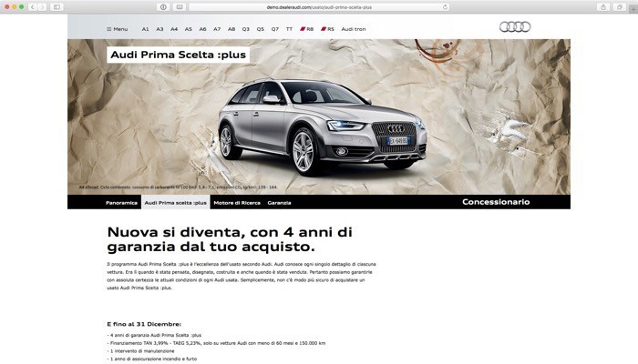The image size is (638, 364).
Task: Select the TT model link
Action: click(289, 29)
